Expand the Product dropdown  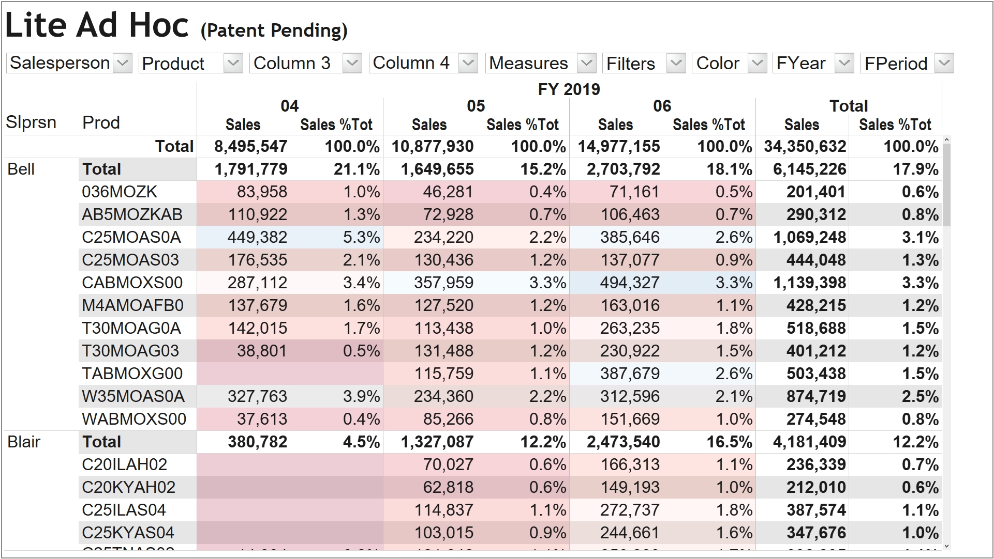click(233, 64)
